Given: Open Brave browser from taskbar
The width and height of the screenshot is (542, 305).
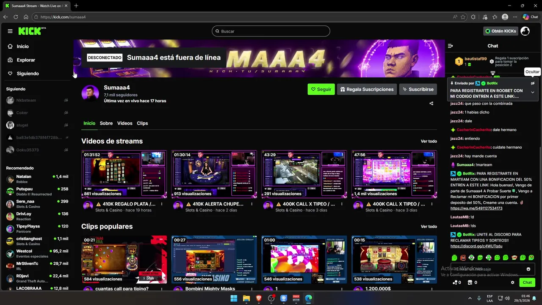Looking at the screenshot, I should [259, 298].
